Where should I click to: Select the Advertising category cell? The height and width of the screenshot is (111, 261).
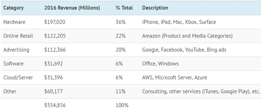(x=16, y=50)
